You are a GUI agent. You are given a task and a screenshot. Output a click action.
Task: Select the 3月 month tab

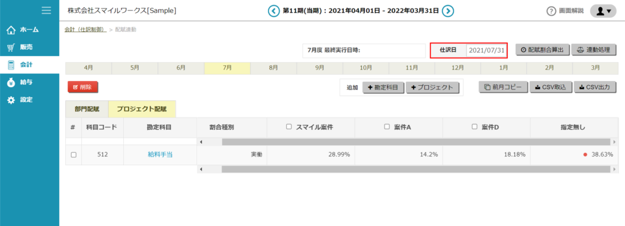point(596,68)
